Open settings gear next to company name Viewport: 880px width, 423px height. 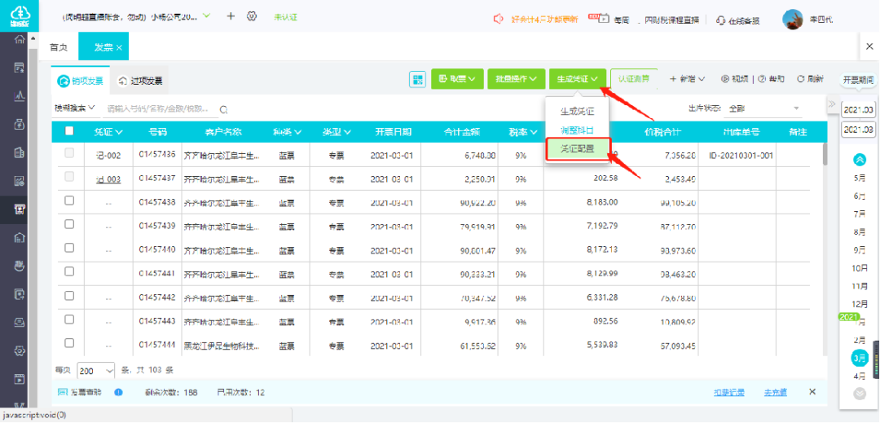pyautogui.click(x=252, y=16)
